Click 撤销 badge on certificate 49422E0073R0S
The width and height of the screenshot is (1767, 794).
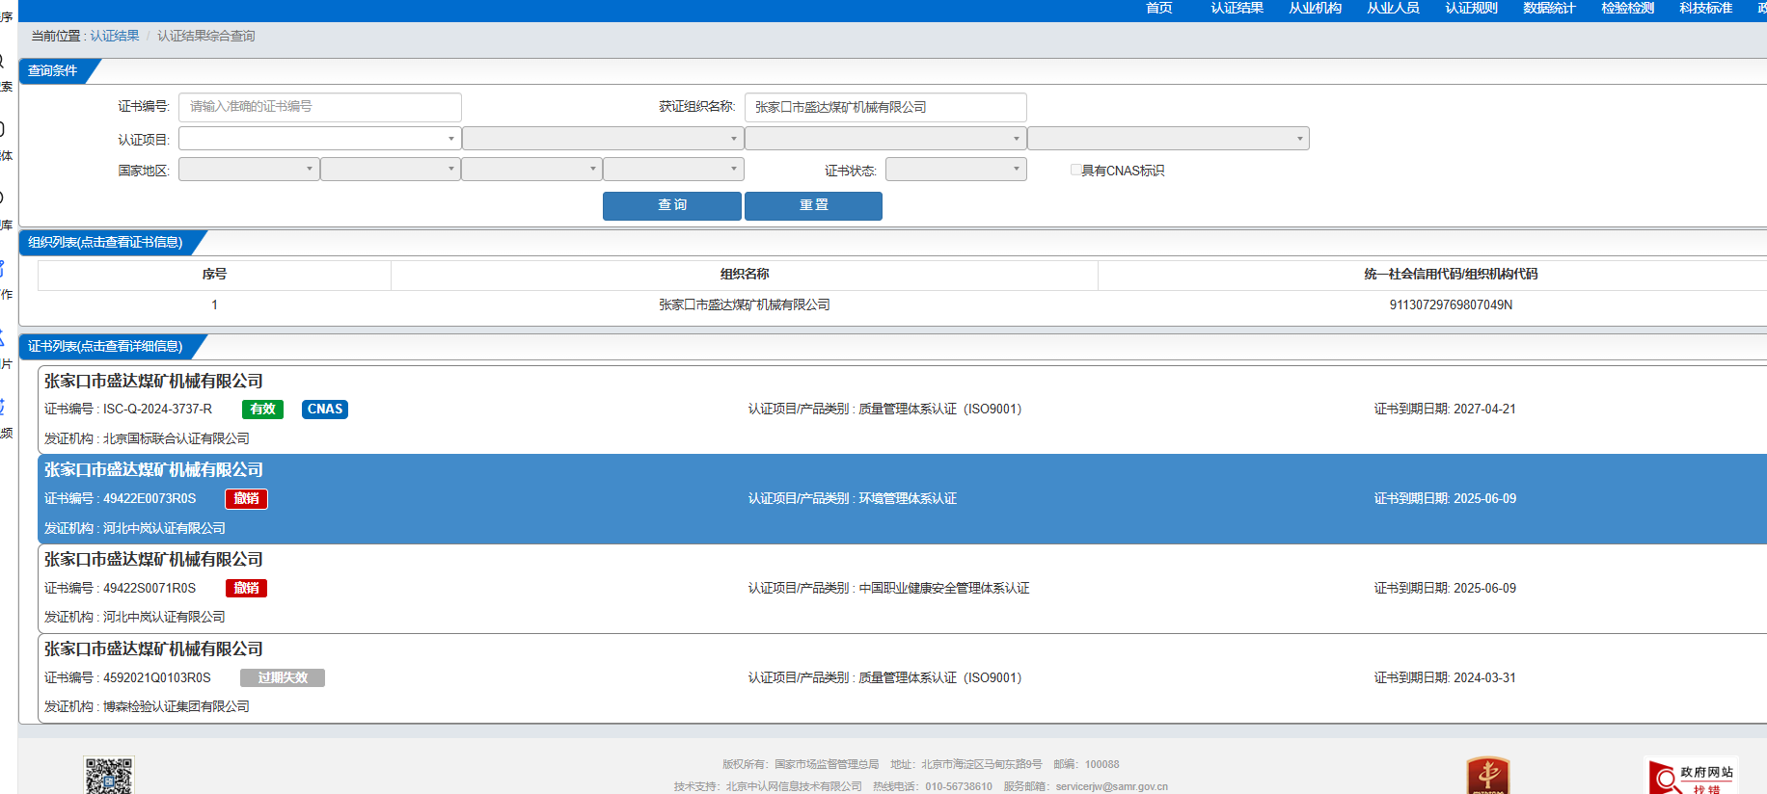(246, 499)
